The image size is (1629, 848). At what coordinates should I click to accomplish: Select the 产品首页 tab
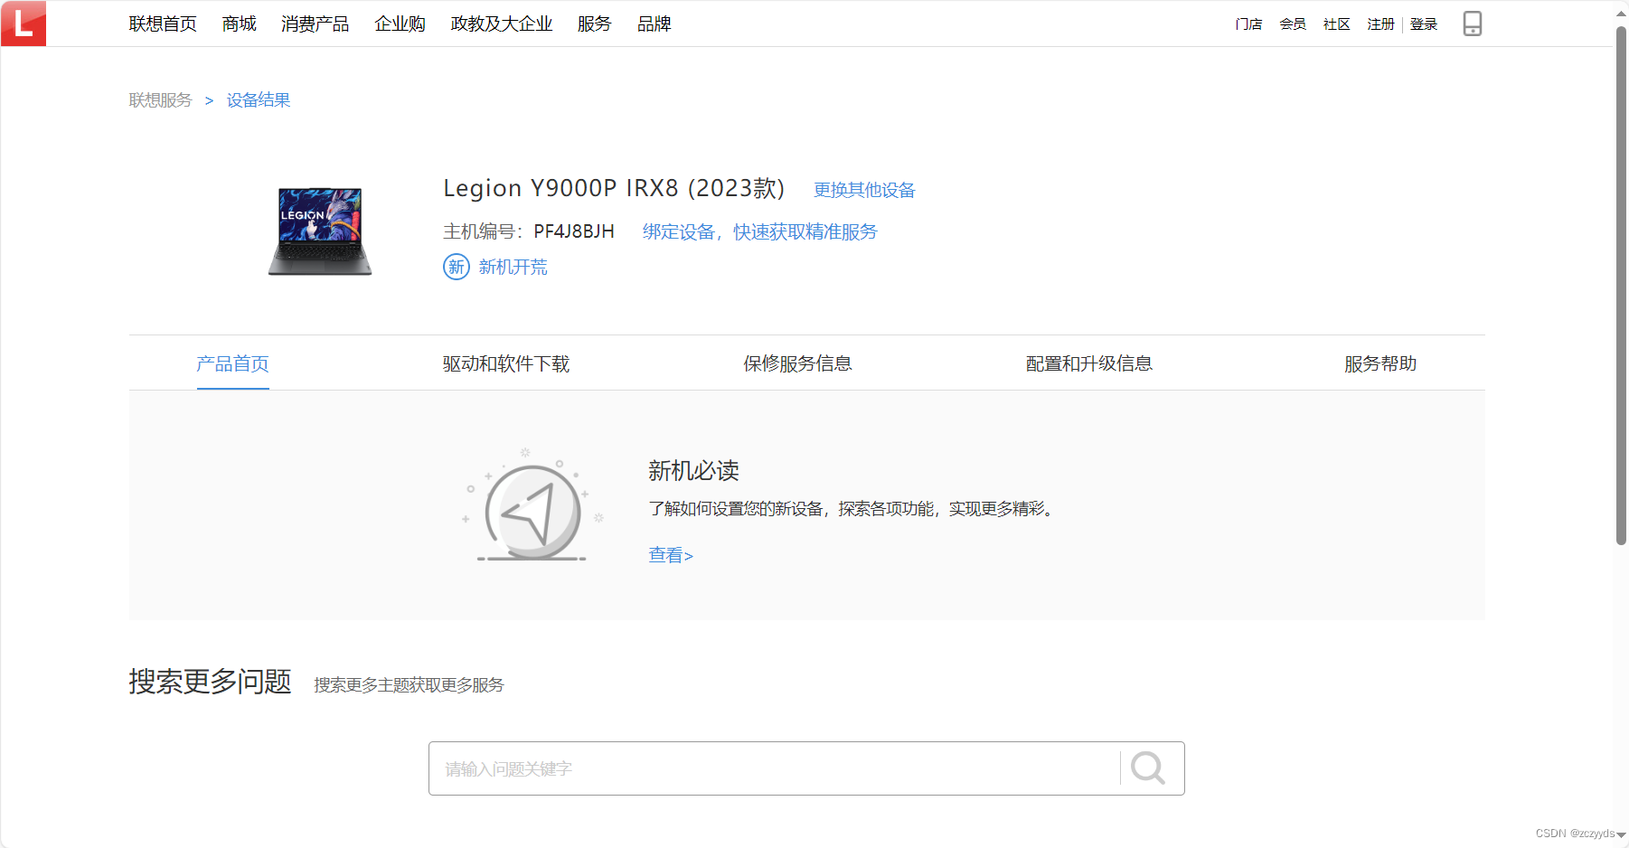tap(233, 363)
